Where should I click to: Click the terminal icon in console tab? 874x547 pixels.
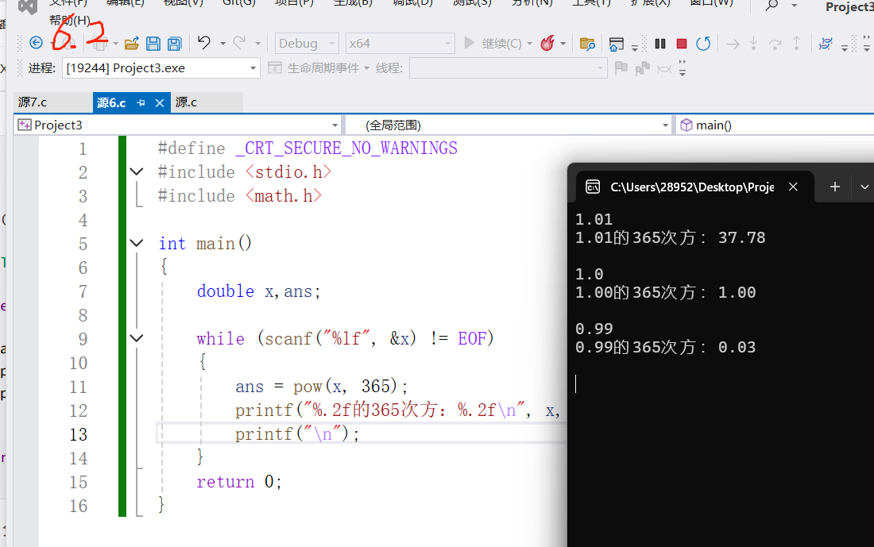(x=593, y=187)
